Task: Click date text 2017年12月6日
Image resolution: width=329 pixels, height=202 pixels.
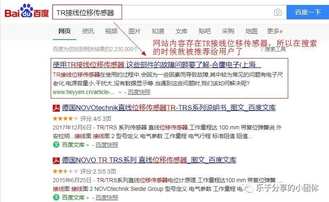Action: click(x=72, y=127)
